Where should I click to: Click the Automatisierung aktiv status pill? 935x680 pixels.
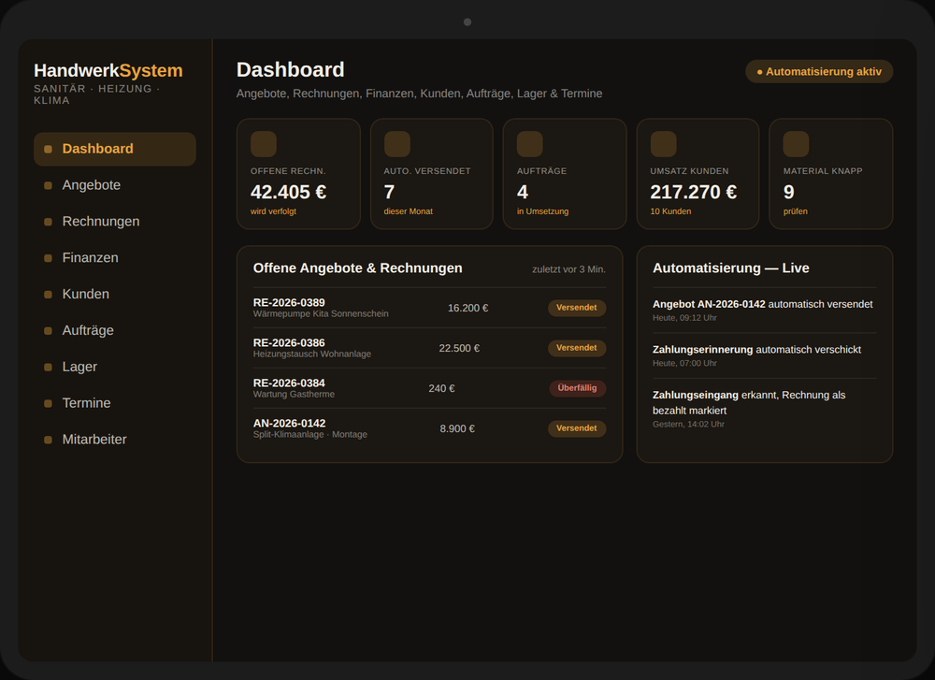coord(819,72)
